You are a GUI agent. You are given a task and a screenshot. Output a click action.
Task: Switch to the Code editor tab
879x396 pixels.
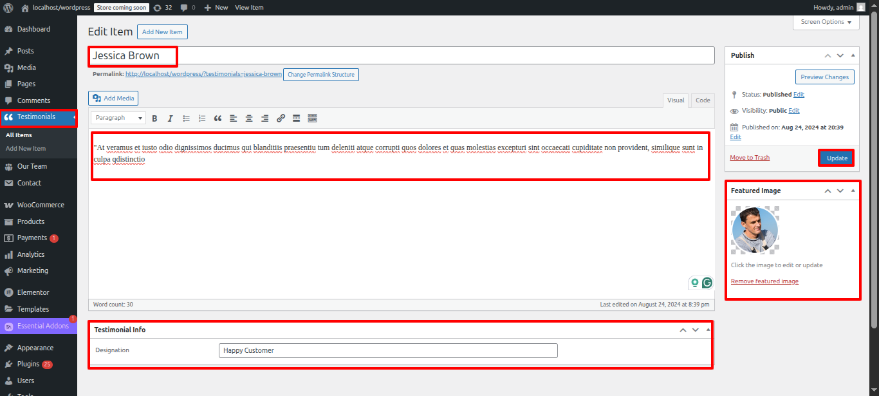(x=703, y=100)
